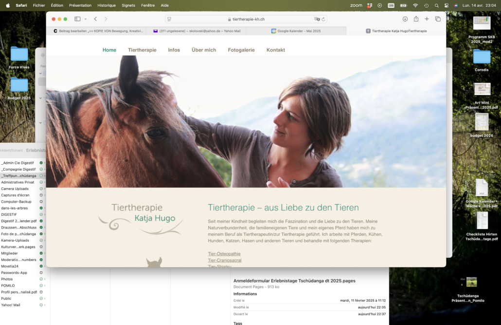Open the Aide menu
This screenshot has width=501, height=325.
point(164,5)
